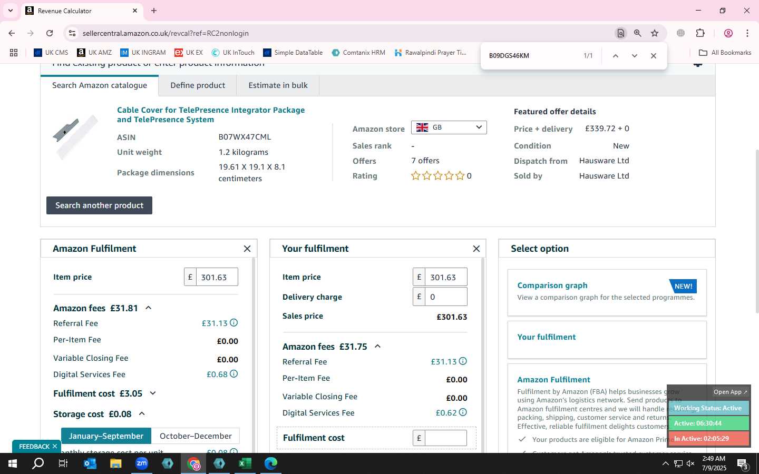Expand Fulfilment cost £3.05 section
The image size is (759, 474).
153,393
